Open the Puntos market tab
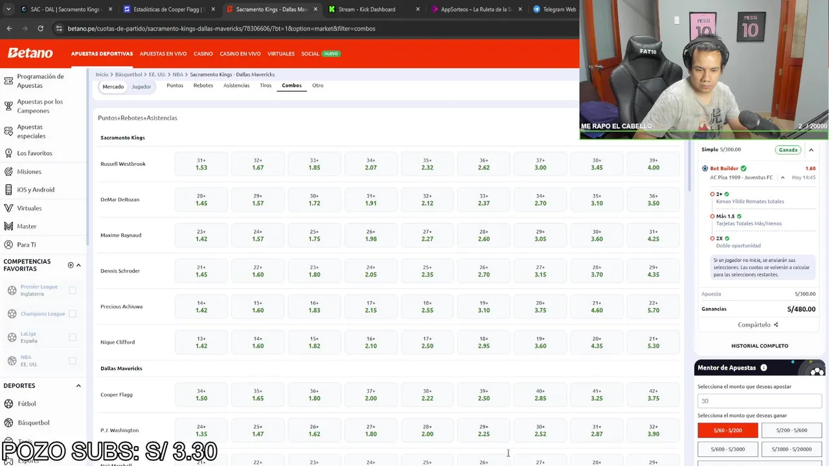The width and height of the screenshot is (829, 466). point(175,85)
